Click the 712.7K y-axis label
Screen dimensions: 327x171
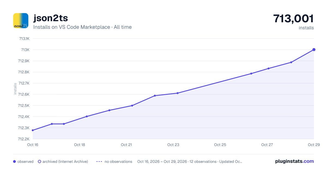(x=24, y=83)
